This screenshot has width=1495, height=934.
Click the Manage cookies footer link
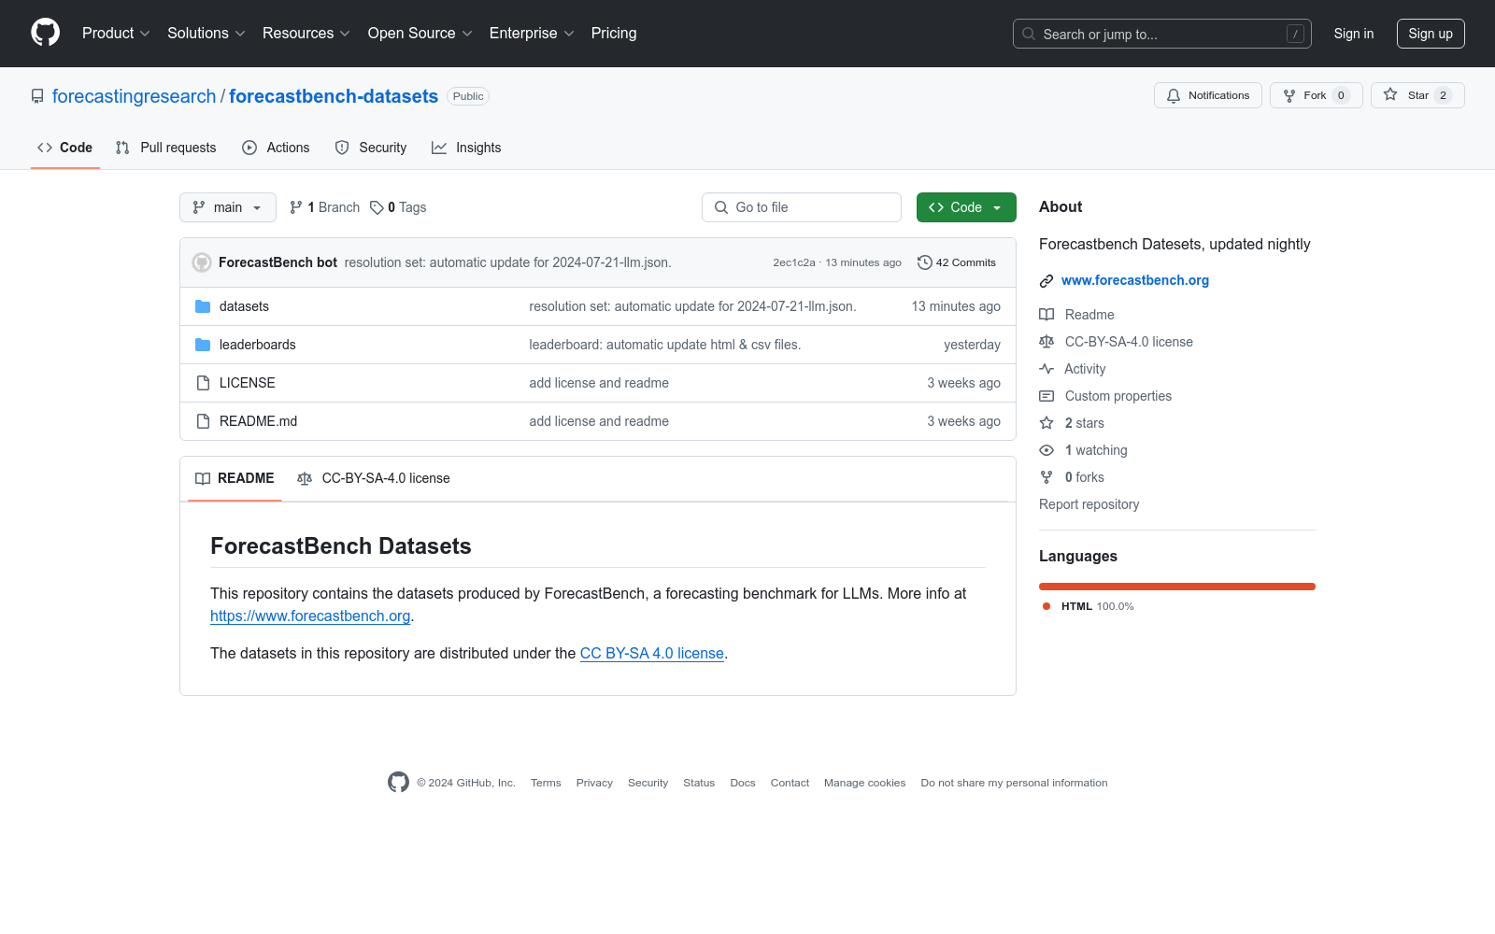point(865,783)
